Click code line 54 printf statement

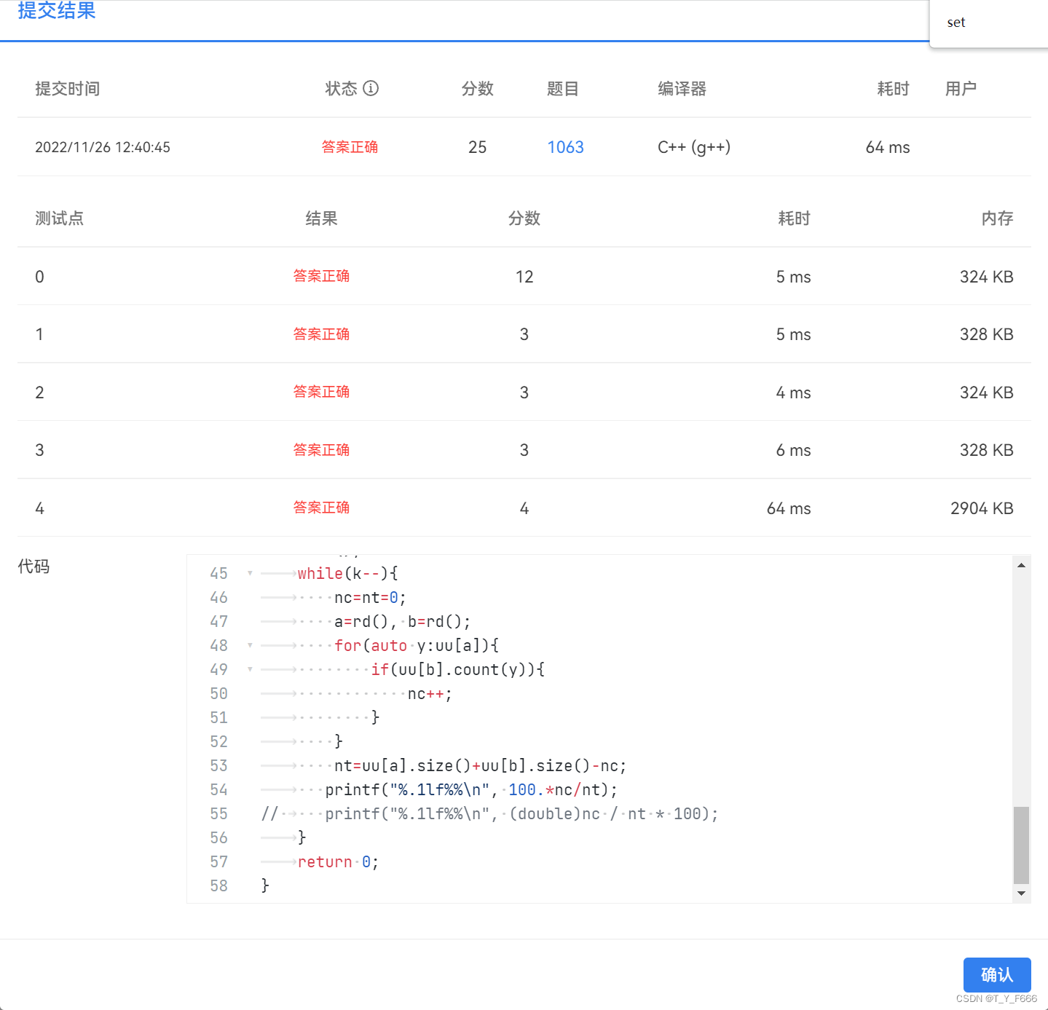(x=471, y=789)
